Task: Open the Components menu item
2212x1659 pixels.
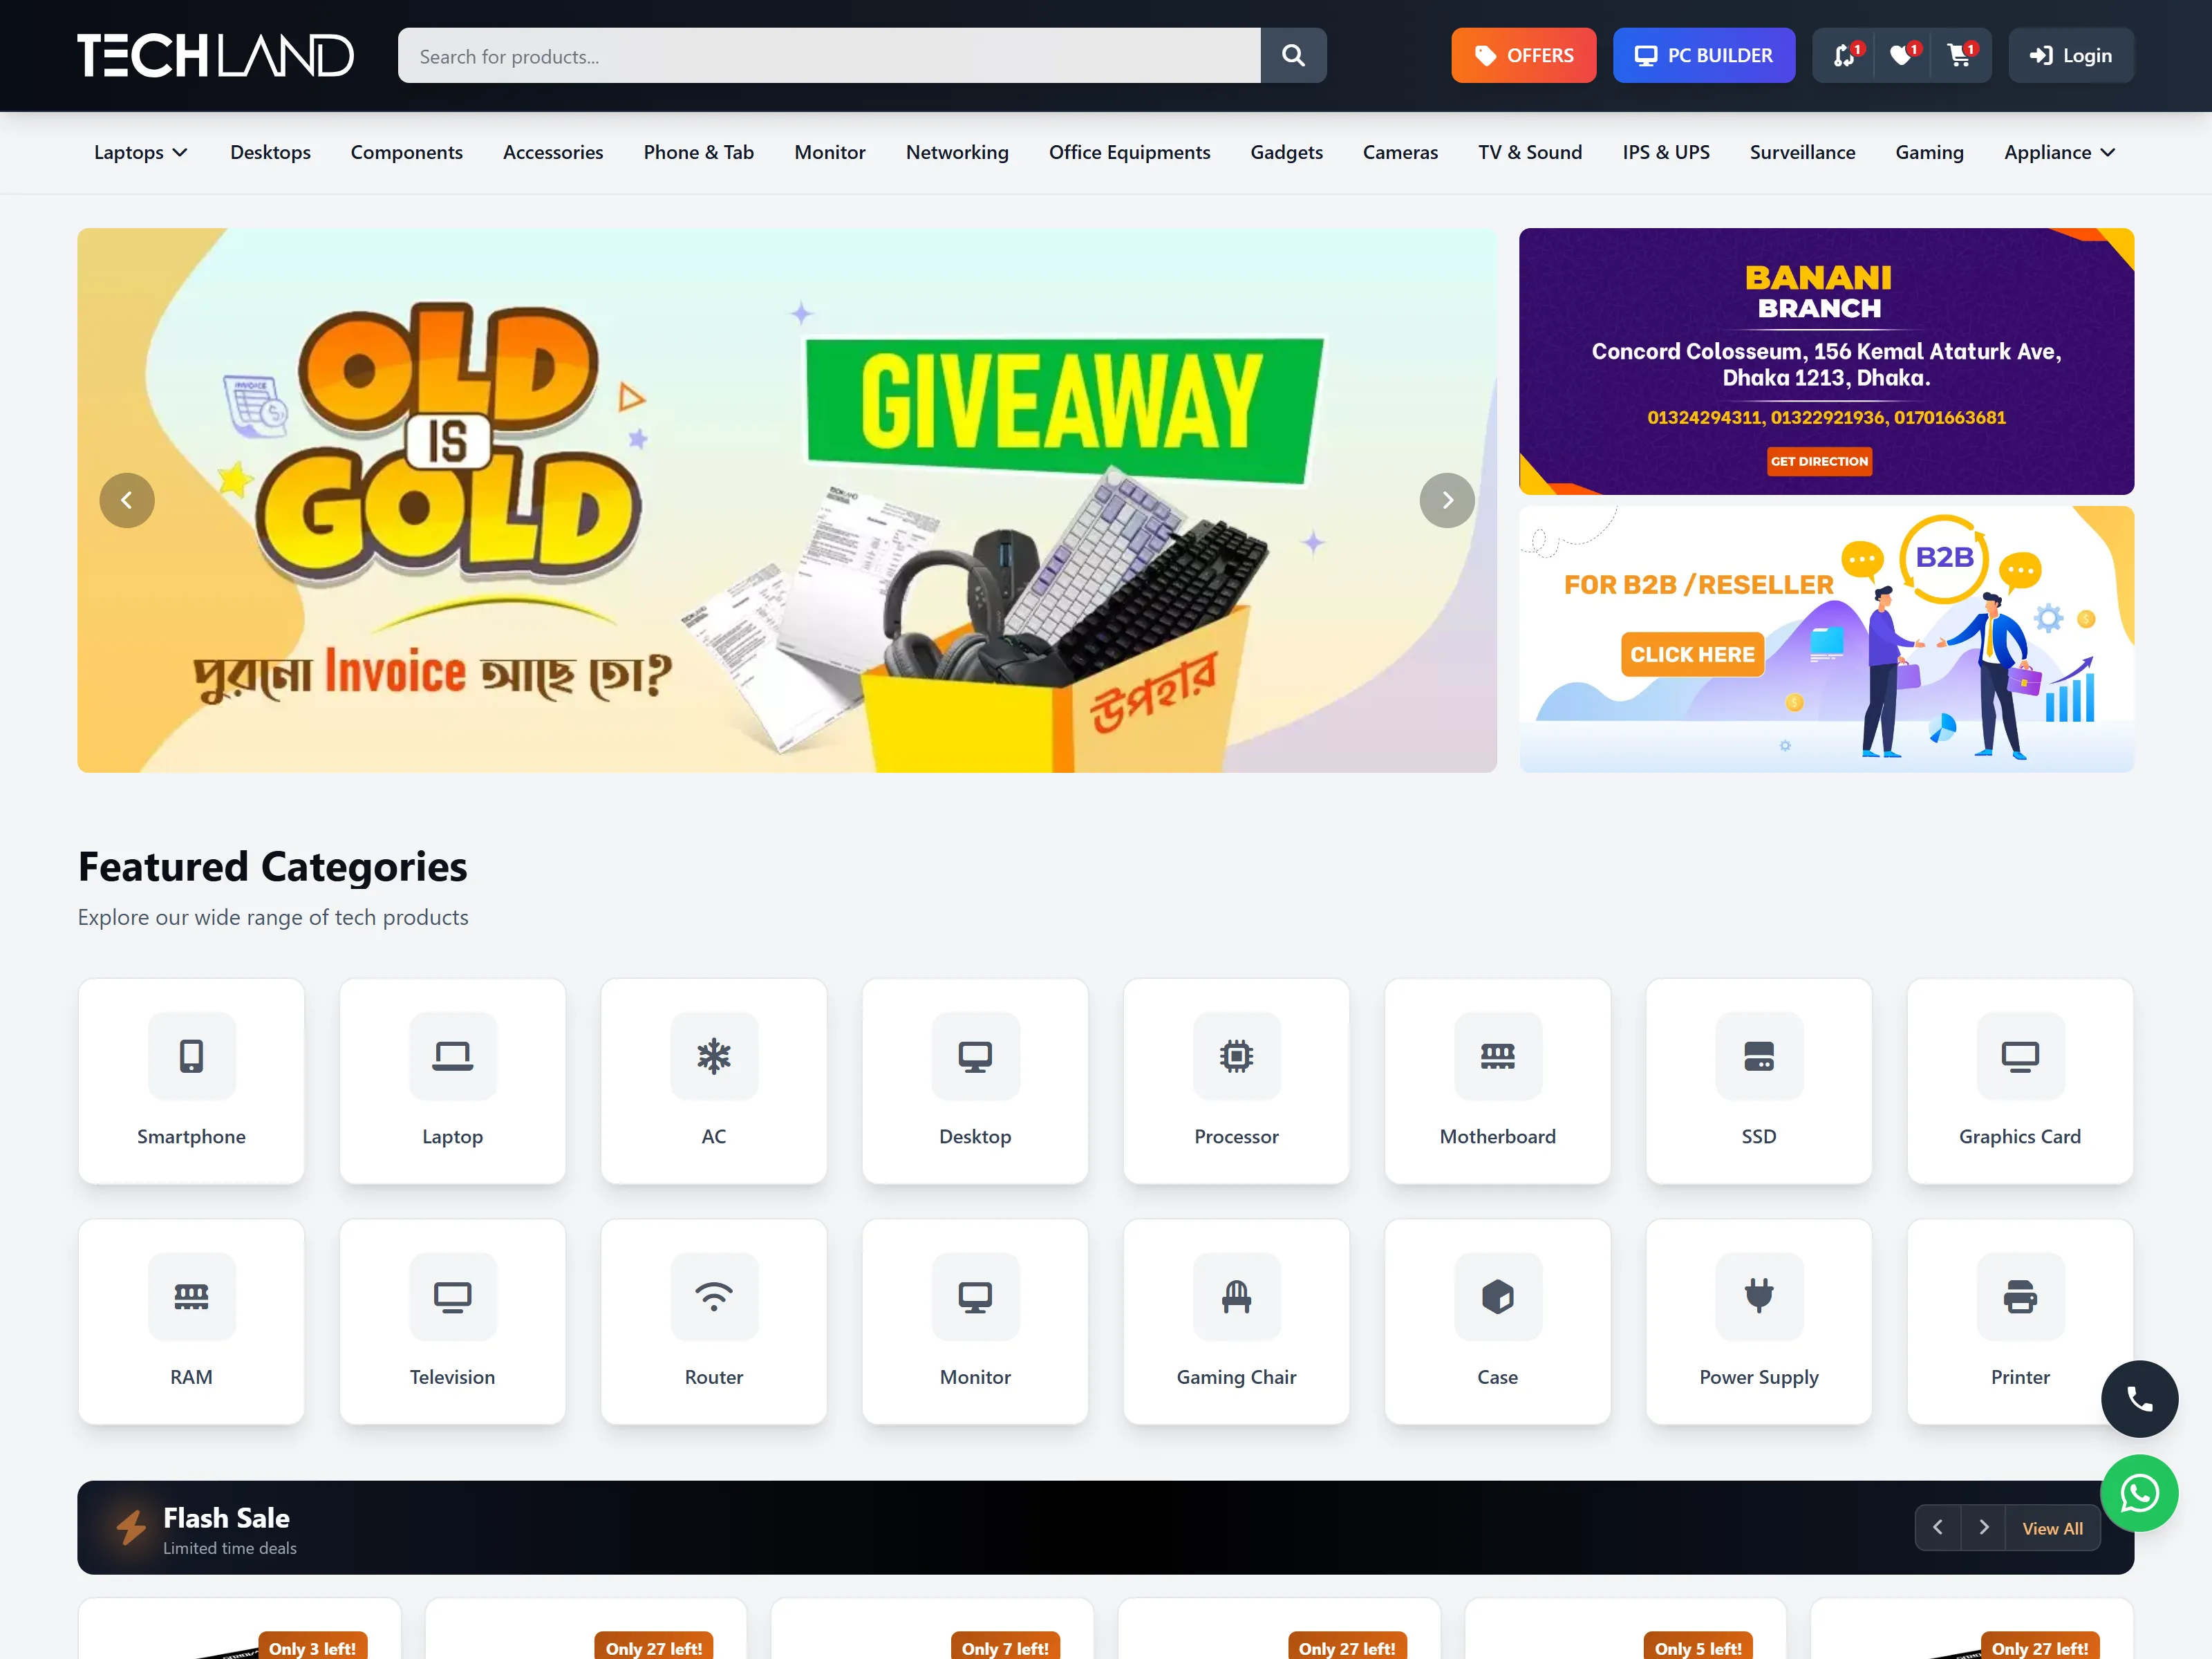Action: pos(406,152)
